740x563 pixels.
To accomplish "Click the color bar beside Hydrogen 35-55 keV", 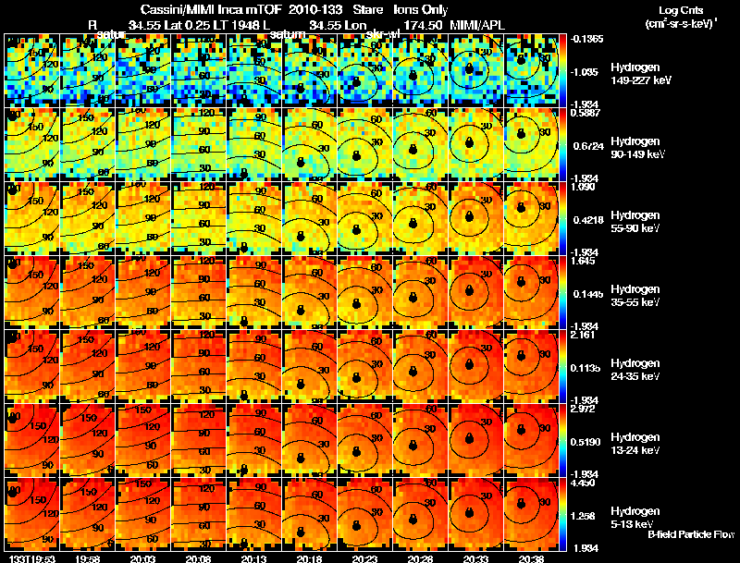I will point(562,292).
